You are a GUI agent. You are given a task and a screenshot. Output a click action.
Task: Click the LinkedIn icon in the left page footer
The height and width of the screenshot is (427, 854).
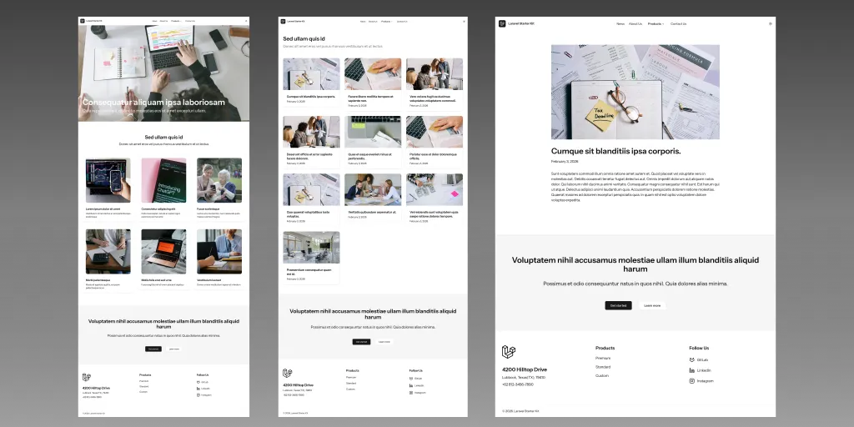click(198, 389)
